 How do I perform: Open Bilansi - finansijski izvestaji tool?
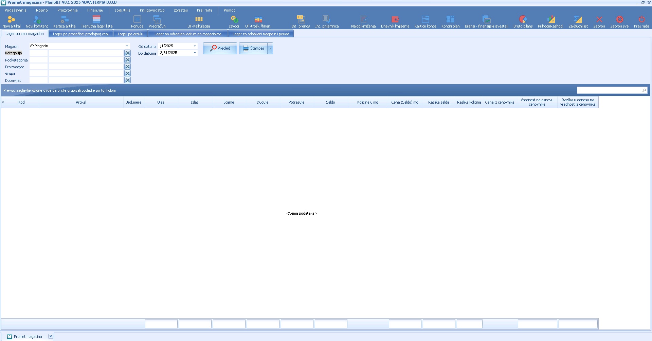coord(486,22)
